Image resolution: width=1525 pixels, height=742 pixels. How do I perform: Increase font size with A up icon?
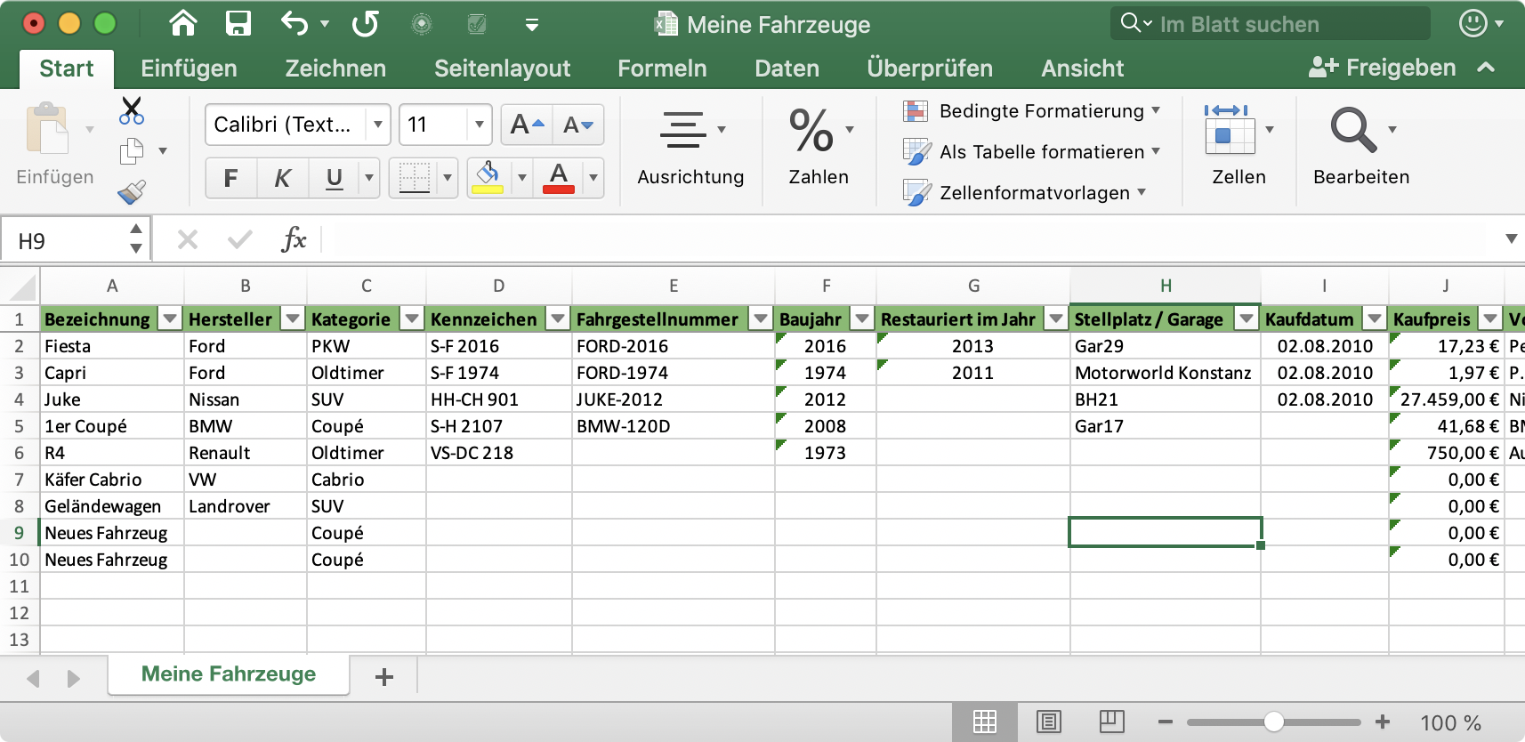(x=527, y=125)
